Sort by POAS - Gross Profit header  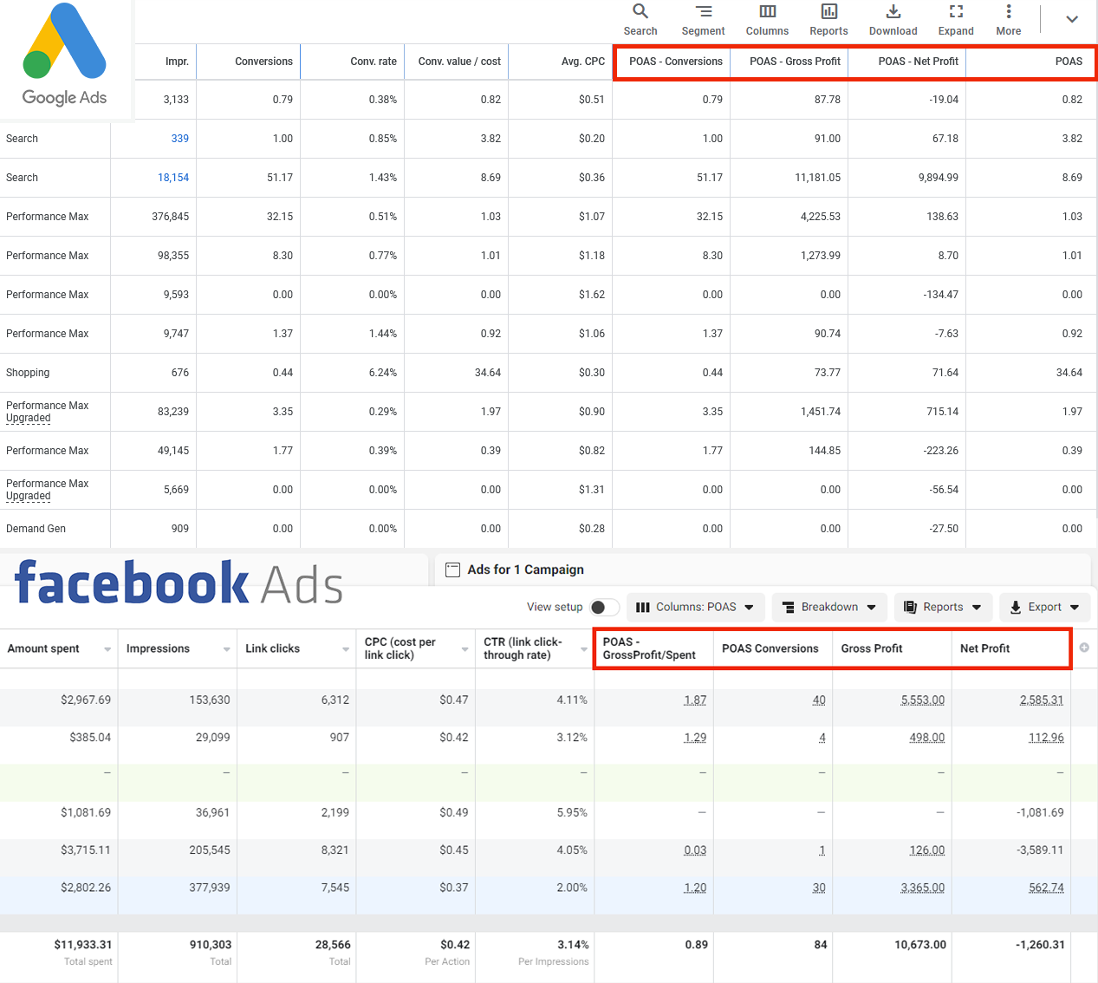(795, 62)
